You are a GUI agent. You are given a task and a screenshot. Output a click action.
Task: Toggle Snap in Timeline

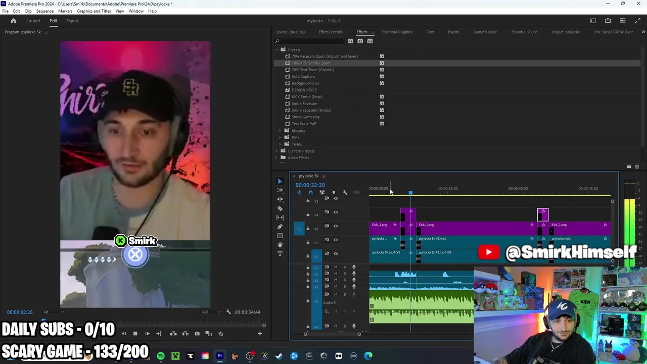(x=310, y=193)
